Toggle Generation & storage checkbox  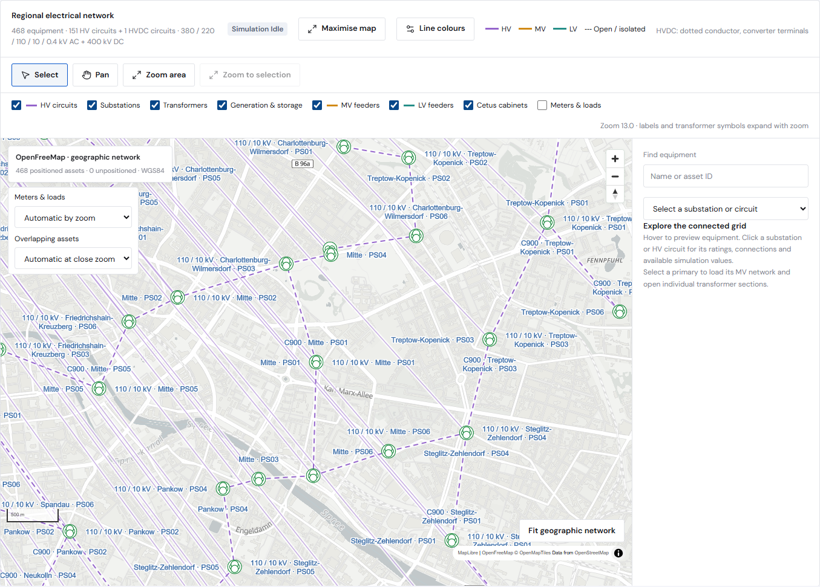coord(222,105)
